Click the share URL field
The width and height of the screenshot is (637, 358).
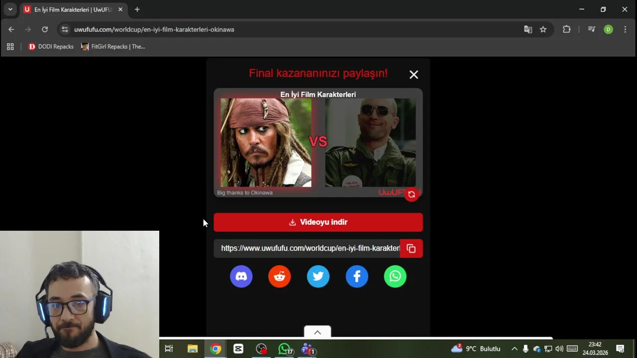point(307,249)
